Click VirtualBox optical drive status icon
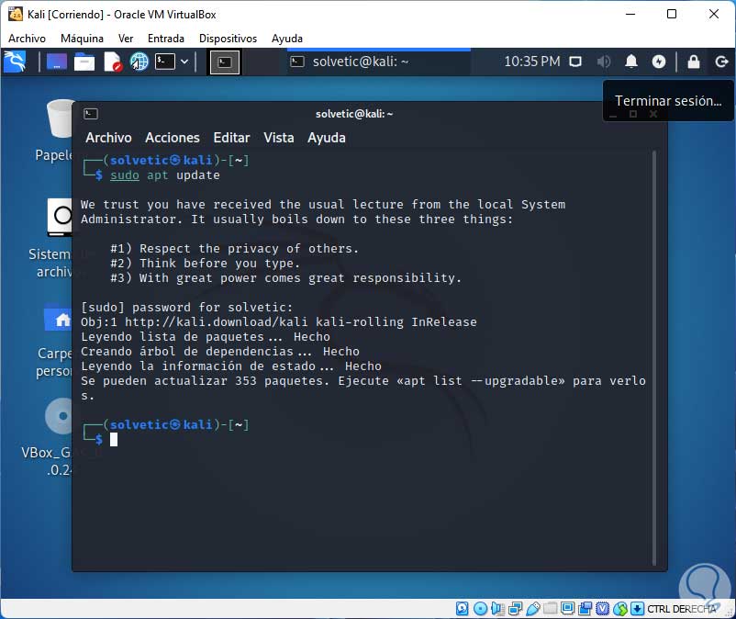 point(480,609)
